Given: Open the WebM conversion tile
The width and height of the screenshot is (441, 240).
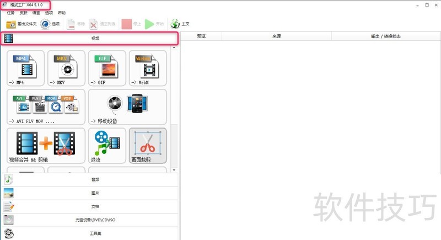Looking at the screenshot, I should tap(148, 68).
